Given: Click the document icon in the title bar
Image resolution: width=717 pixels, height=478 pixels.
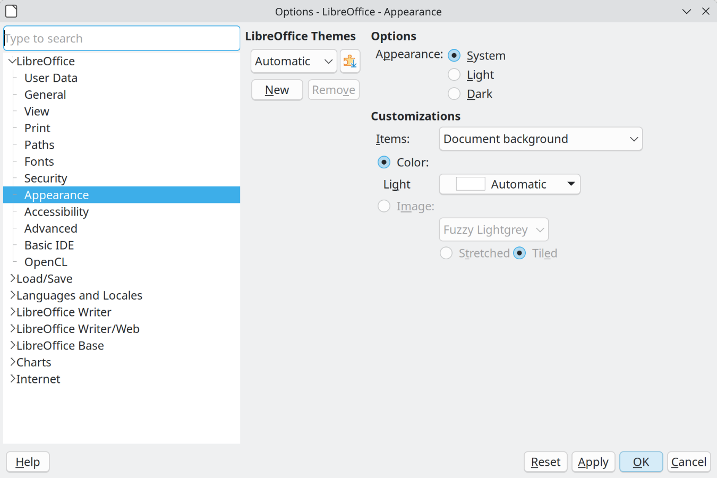Looking at the screenshot, I should point(11,11).
